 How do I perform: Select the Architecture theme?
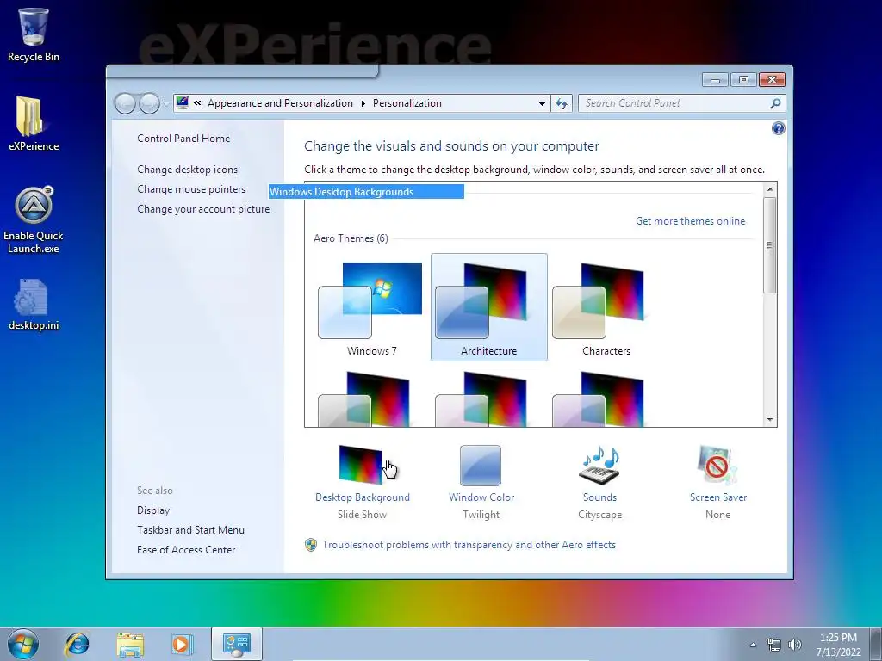[489, 307]
